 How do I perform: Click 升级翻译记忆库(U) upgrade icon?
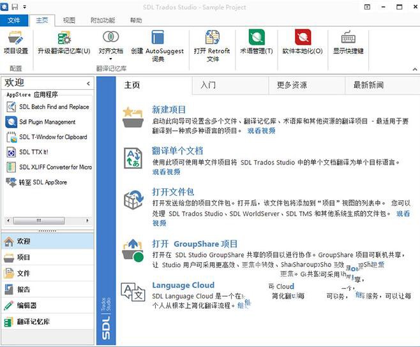click(x=64, y=38)
